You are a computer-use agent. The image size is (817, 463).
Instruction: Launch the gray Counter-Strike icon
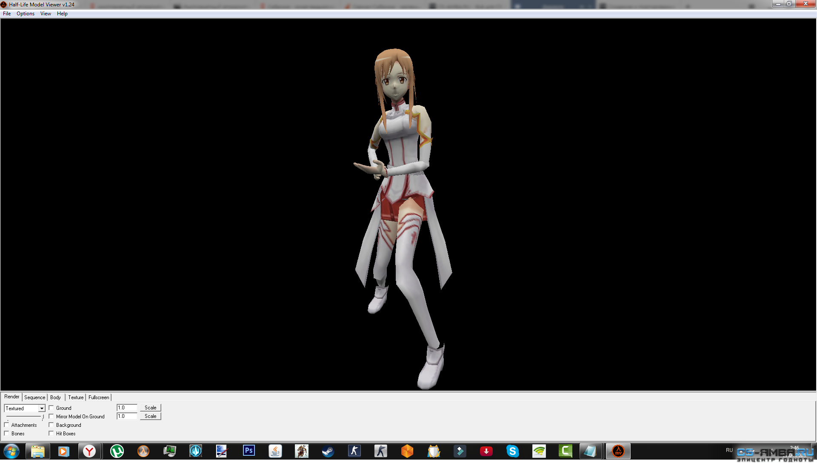pos(380,451)
